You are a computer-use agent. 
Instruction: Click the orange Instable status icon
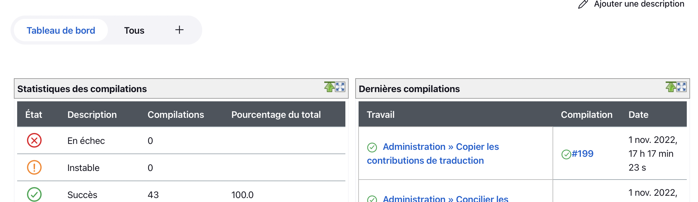coord(34,168)
